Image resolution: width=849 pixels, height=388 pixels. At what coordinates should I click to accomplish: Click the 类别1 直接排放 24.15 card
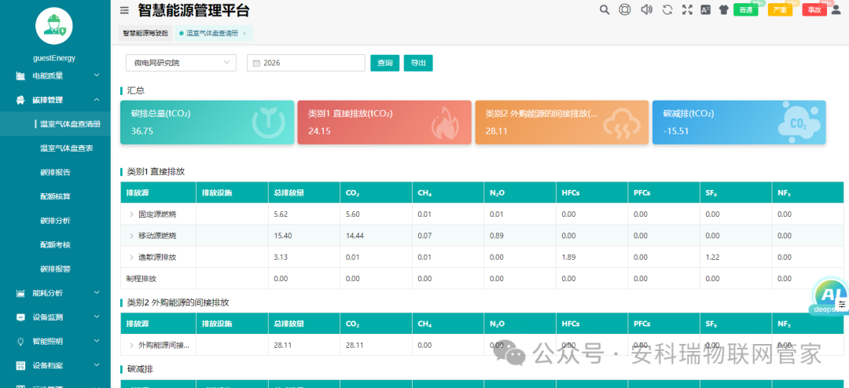point(384,123)
